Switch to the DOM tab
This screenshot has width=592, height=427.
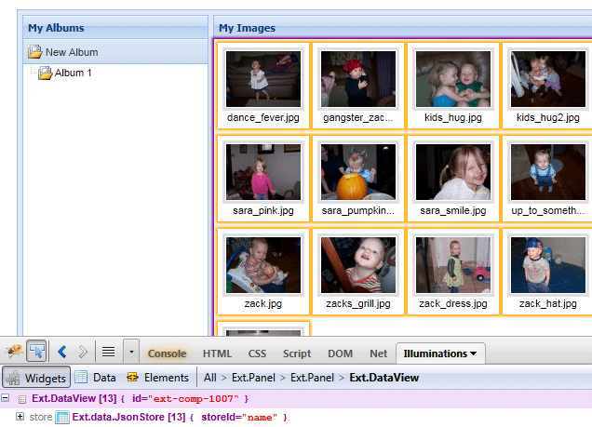340,354
